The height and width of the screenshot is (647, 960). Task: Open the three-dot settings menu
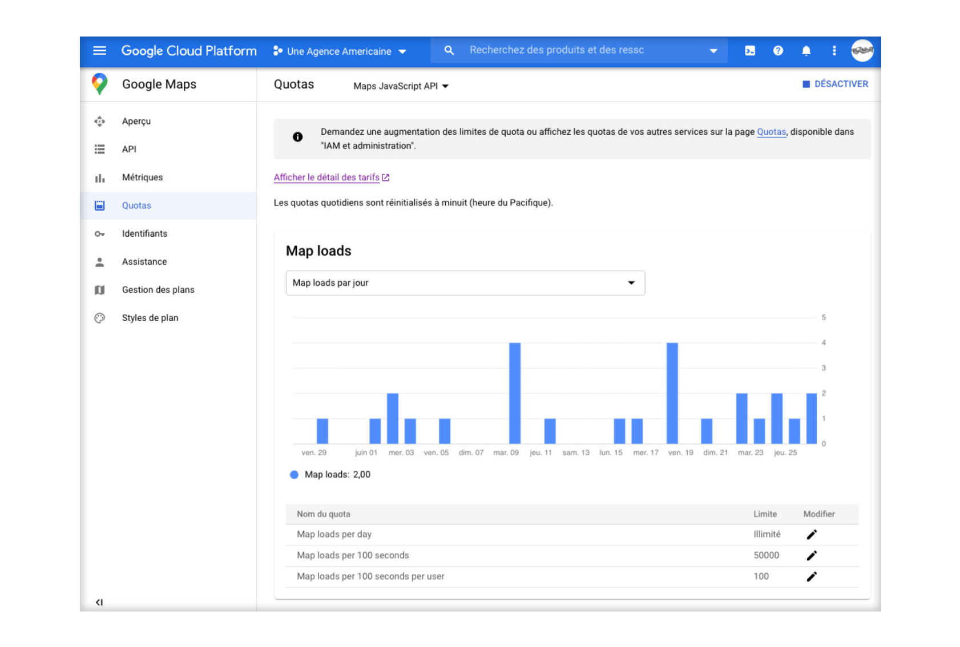[x=834, y=51]
